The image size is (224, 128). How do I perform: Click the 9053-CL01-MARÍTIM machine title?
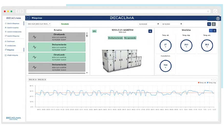coord(122,30)
